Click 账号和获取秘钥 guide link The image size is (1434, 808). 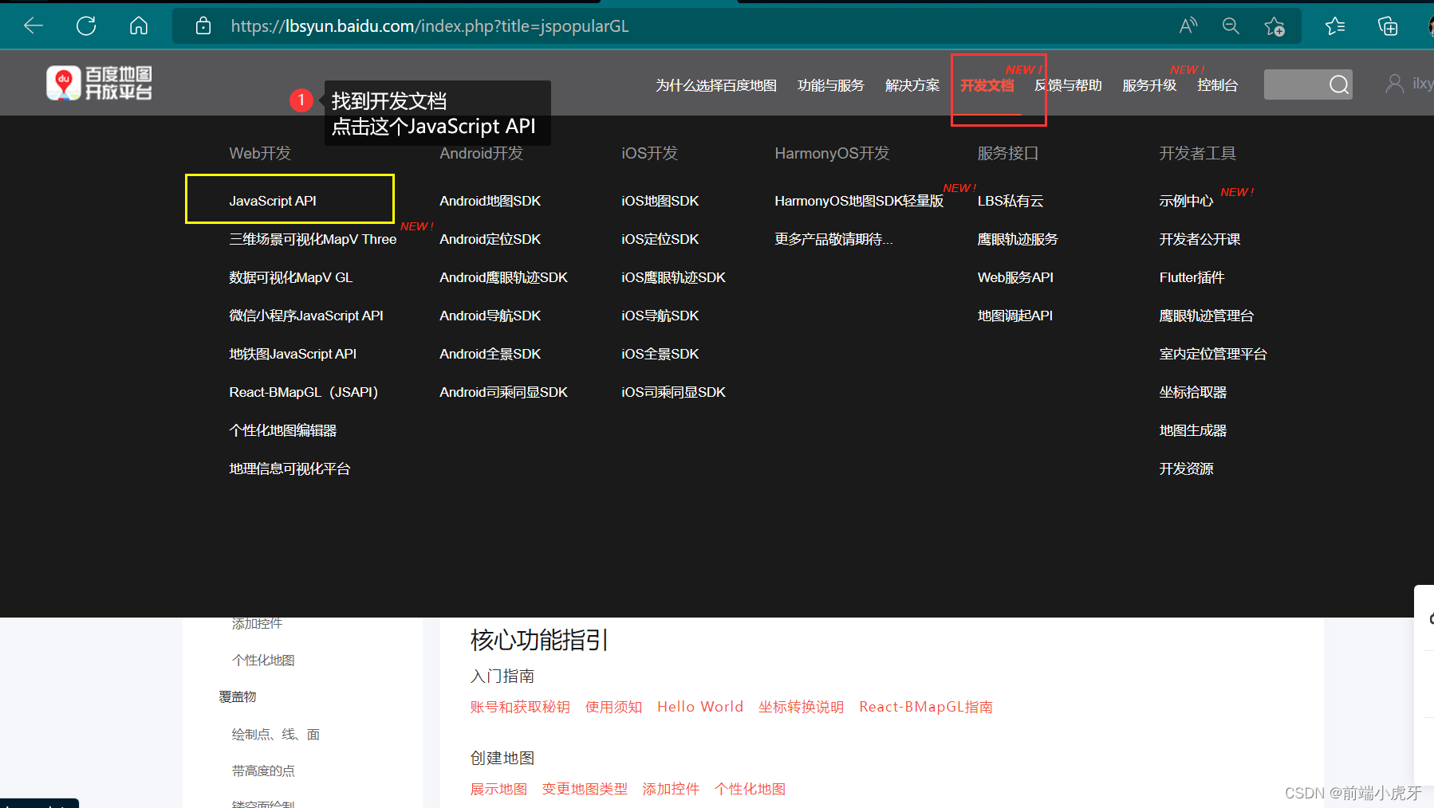(x=520, y=707)
